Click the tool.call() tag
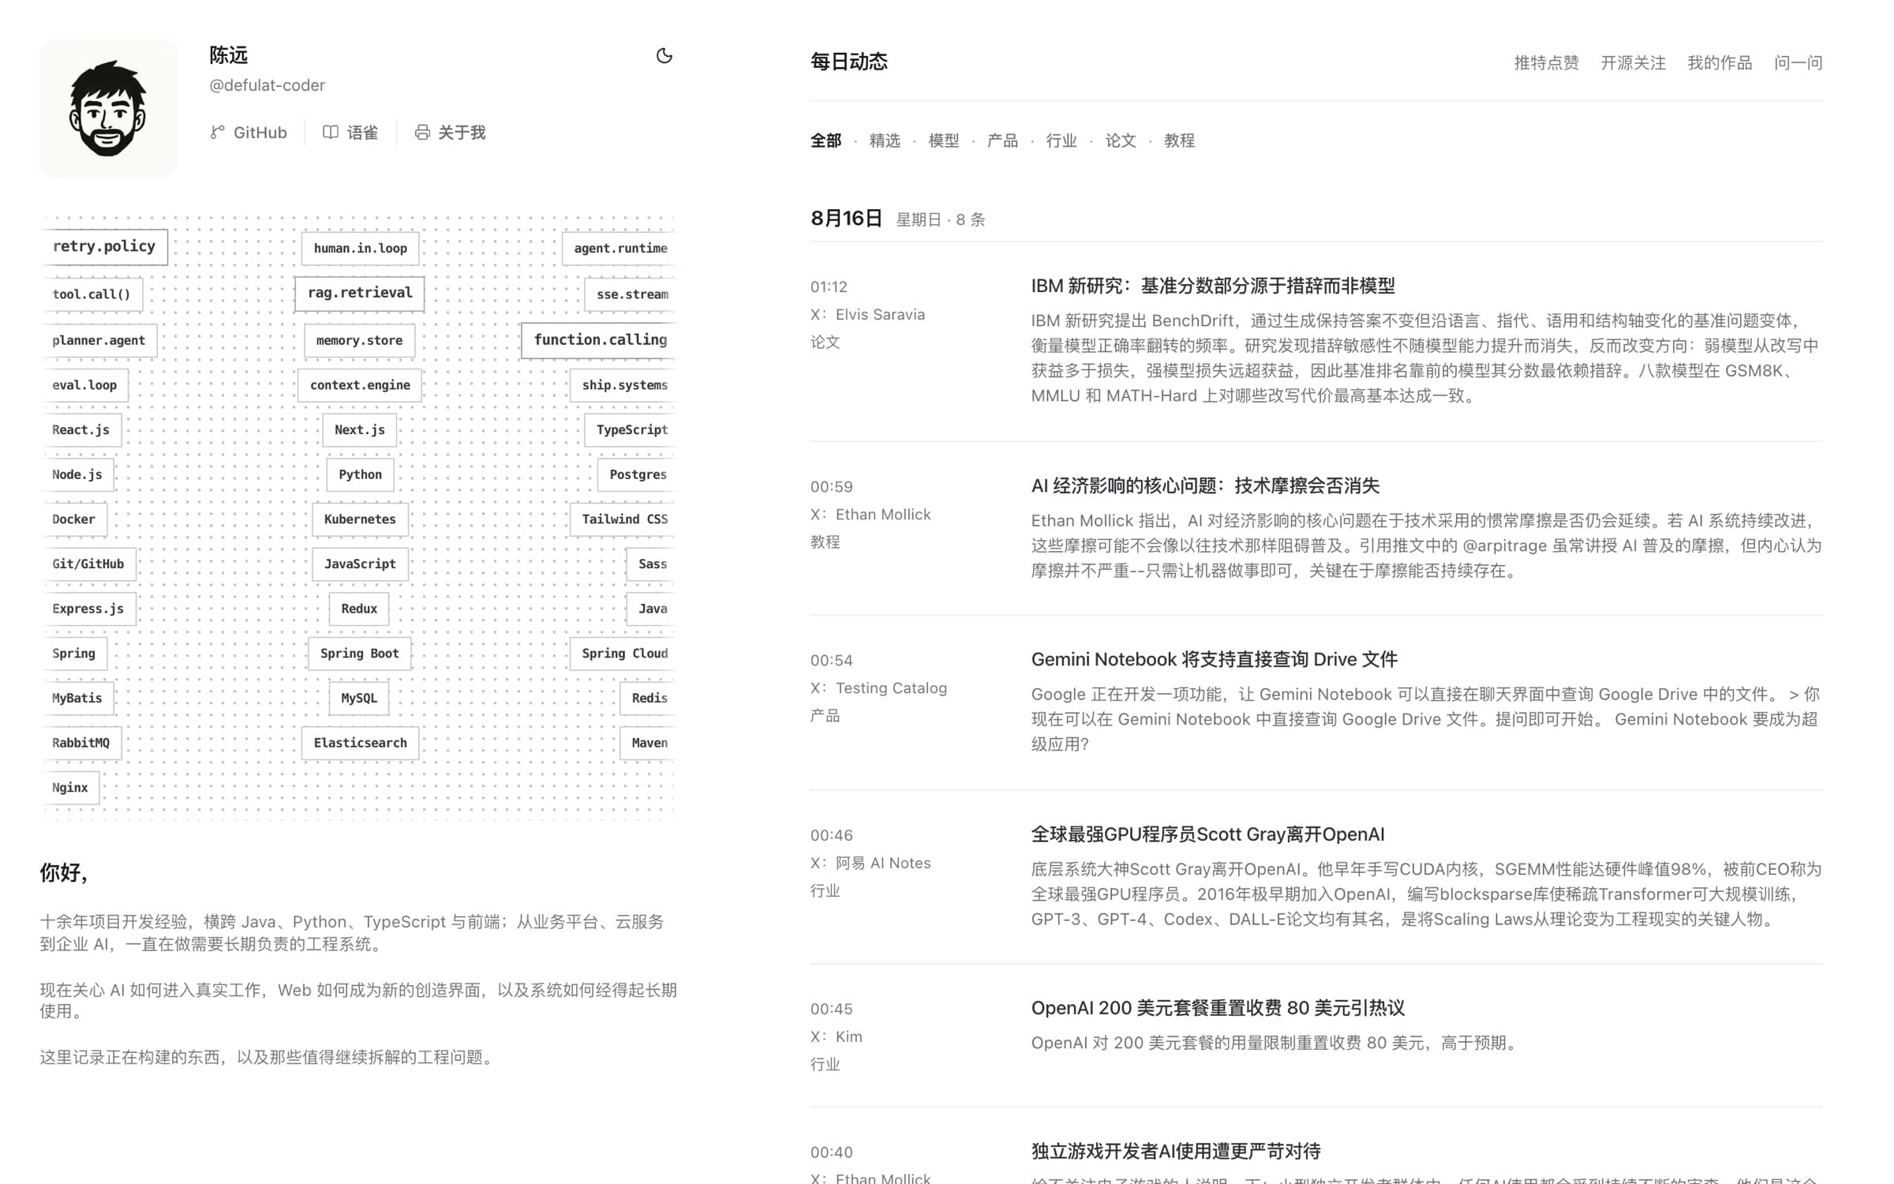The image size is (1894, 1184). (x=92, y=294)
